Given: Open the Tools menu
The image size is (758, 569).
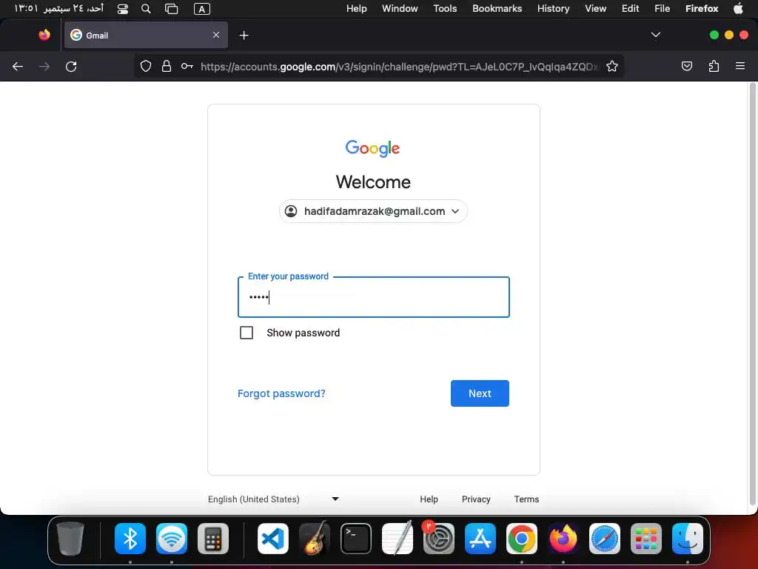Looking at the screenshot, I should 445,8.
